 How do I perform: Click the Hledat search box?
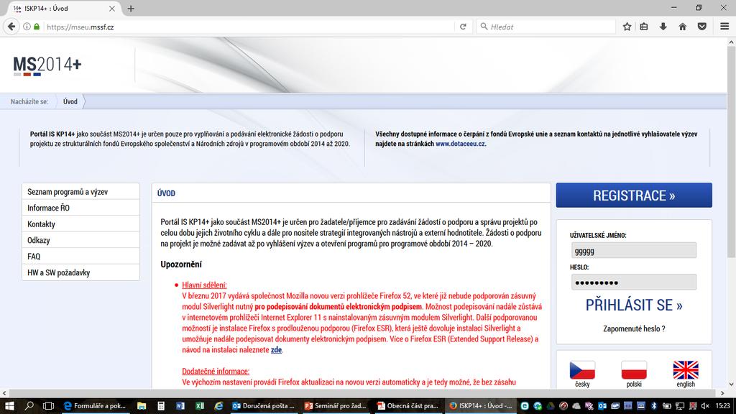click(x=546, y=27)
